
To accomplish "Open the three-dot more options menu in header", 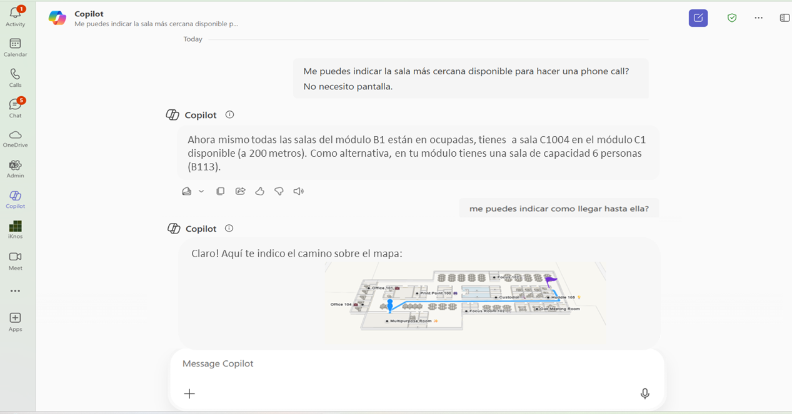I will (x=758, y=18).
